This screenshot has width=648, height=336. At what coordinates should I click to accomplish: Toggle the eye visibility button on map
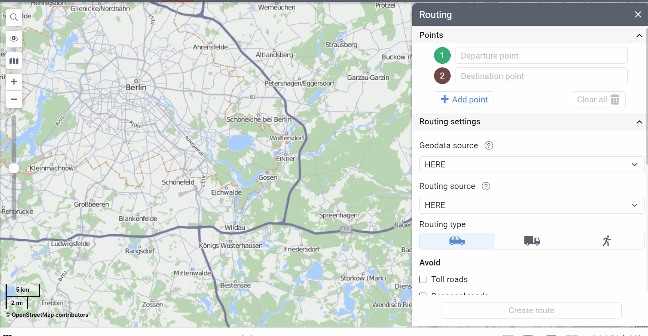pos(14,39)
